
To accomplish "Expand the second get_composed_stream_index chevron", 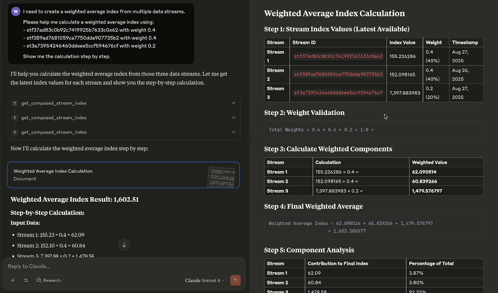I will [x=233, y=118].
